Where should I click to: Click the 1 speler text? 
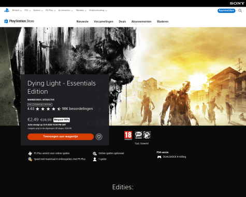click(103, 159)
